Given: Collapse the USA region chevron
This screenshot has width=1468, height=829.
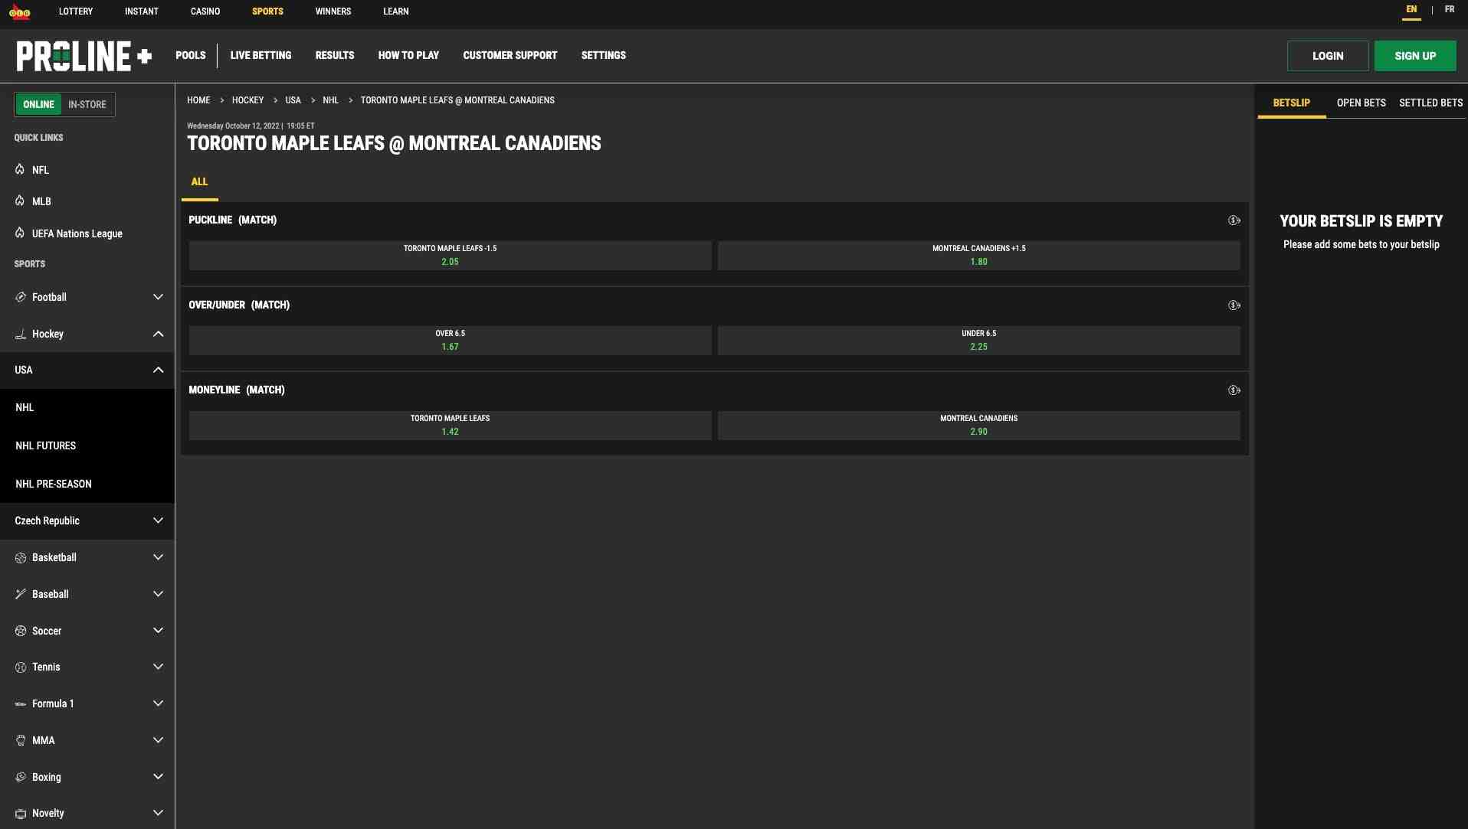Looking at the screenshot, I should (x=158, y=370).
